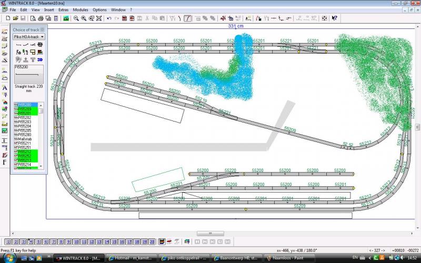Image resolution: width=421 pixels, height=263 pixels.
Task: Open the Options menu
Action: pyautogui.click(x=99, y=9)
